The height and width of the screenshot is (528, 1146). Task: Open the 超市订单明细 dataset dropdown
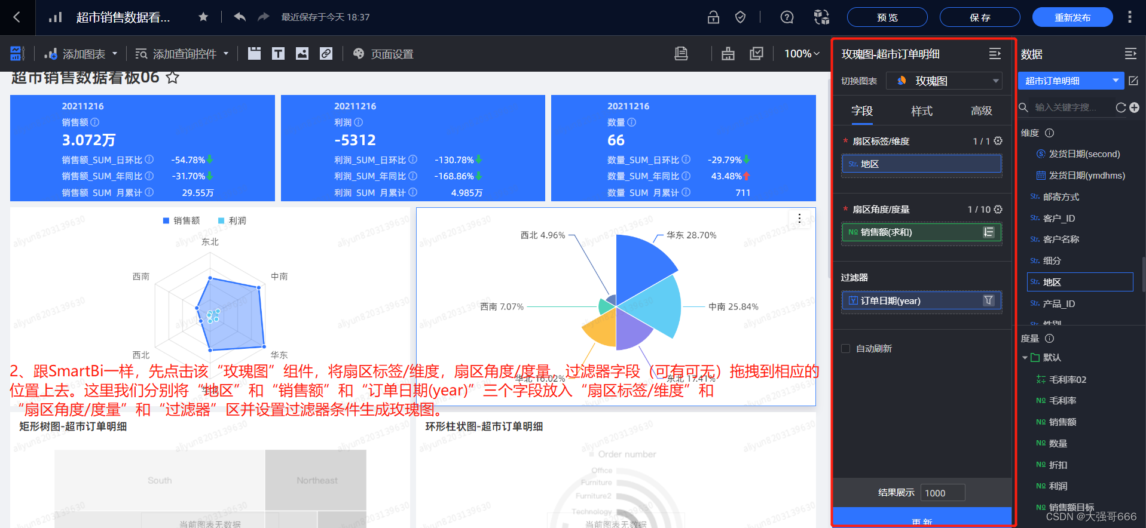point(1071,81)
